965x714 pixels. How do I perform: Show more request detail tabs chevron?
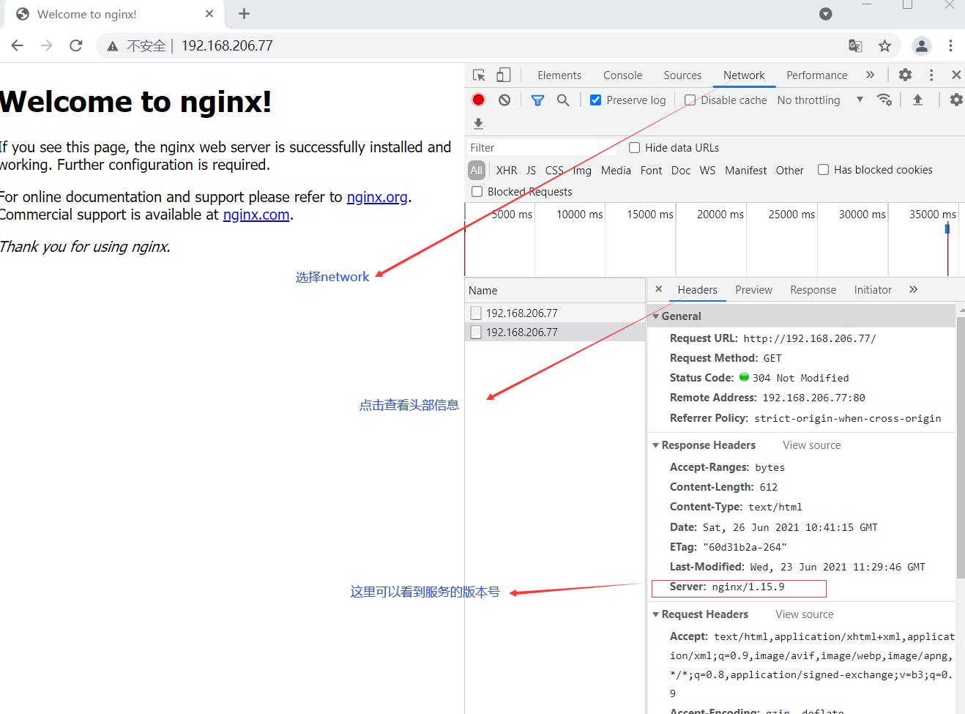click(913, 289)
